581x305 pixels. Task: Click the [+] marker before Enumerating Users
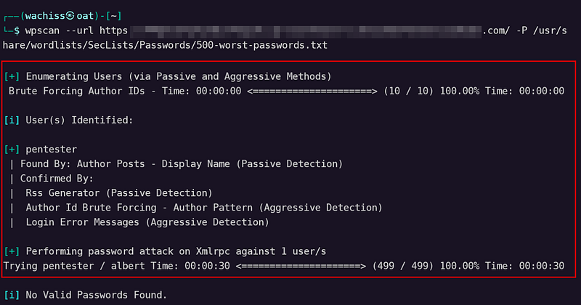click(x=12, y=77)
